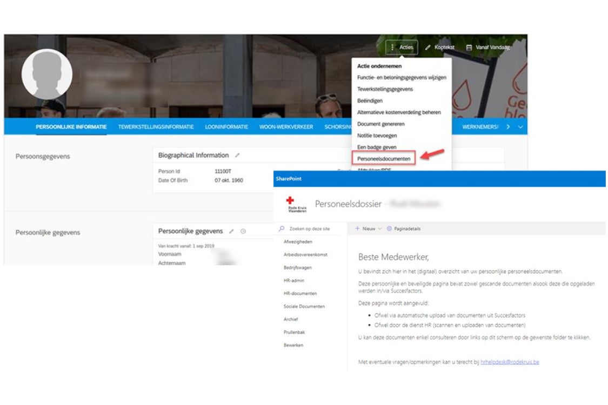Open the Acties dropdown menu

click(x=402, y=48)
